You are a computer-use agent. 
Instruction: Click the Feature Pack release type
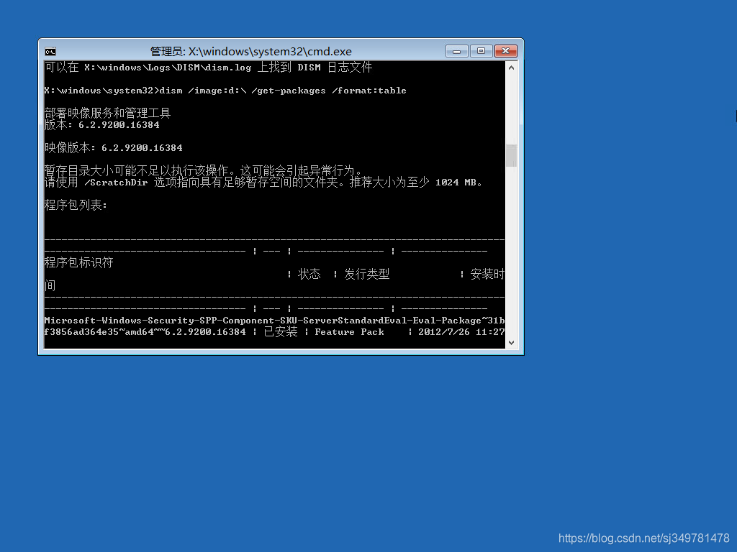click(x=349, y=332)
